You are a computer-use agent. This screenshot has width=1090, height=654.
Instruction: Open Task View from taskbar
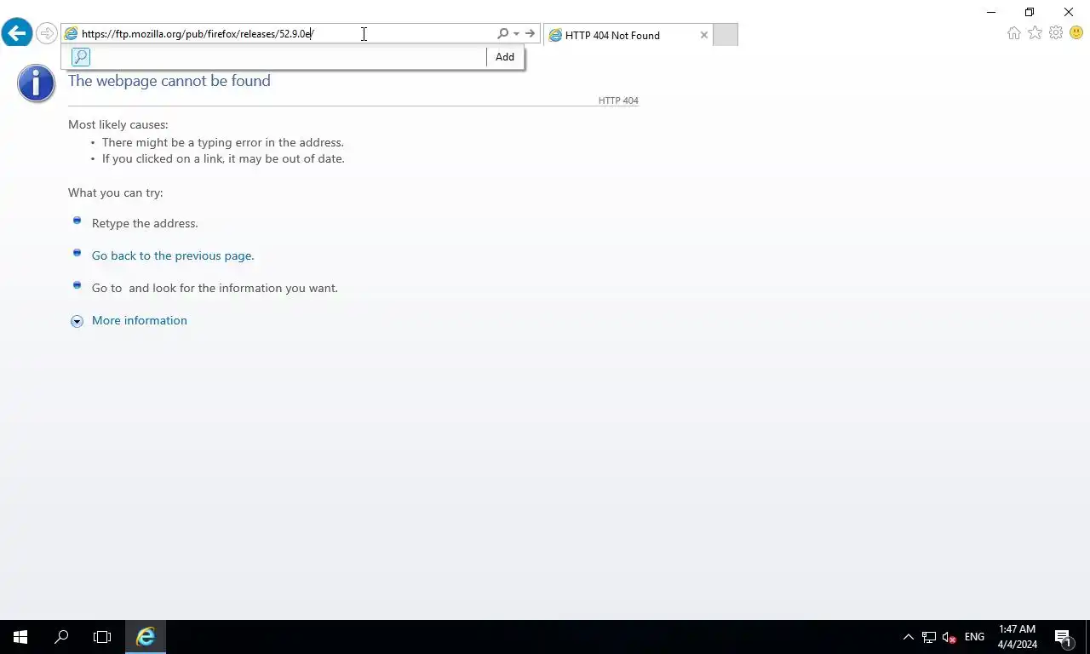(x=102, y=637)
